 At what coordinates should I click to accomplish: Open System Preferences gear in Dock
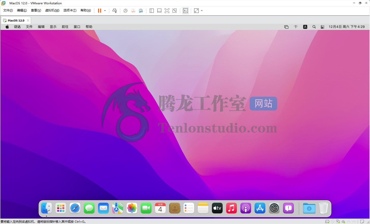click(x=274, y=208)
